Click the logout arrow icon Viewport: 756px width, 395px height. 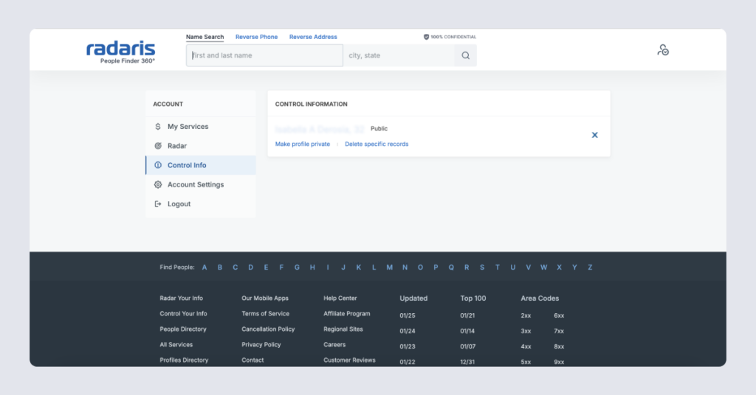[158, 204]
